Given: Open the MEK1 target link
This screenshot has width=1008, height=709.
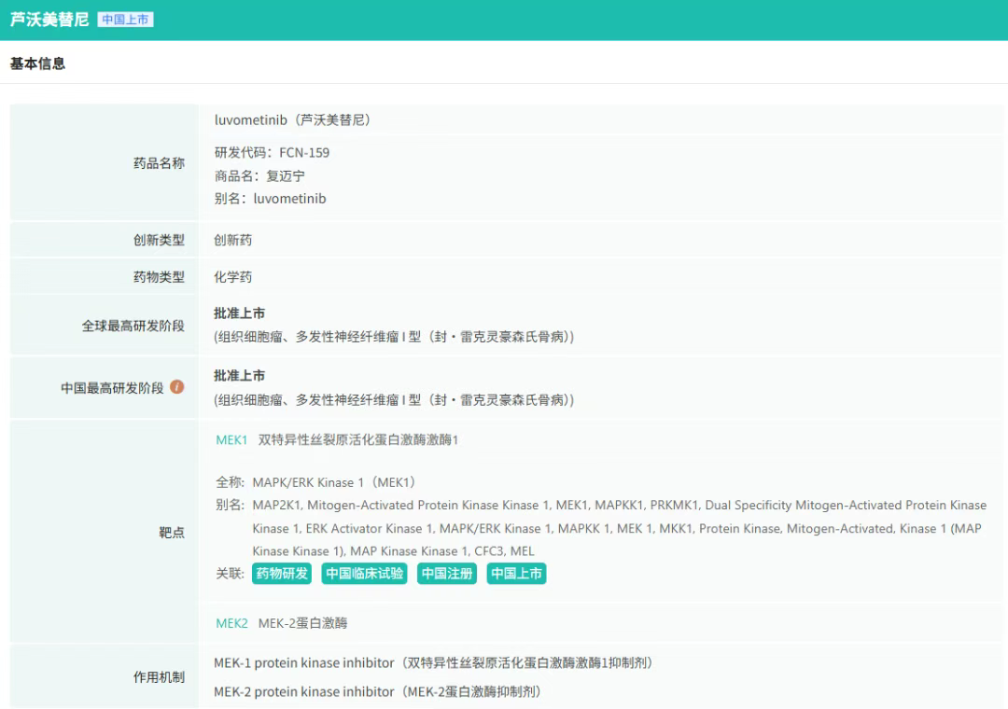Looking at the screenshot, I should (231, 440).
